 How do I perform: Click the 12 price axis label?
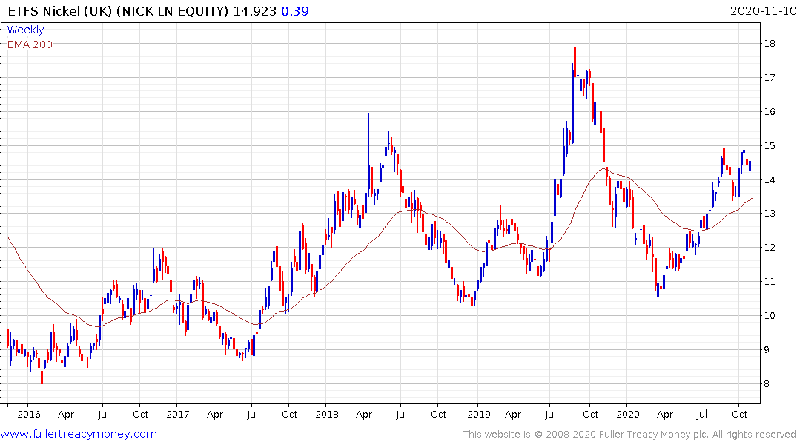[770, 248]
